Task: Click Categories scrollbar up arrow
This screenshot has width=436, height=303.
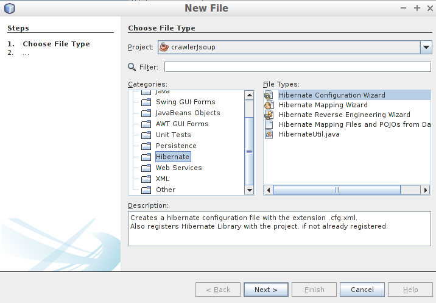Action: point(250,95)
